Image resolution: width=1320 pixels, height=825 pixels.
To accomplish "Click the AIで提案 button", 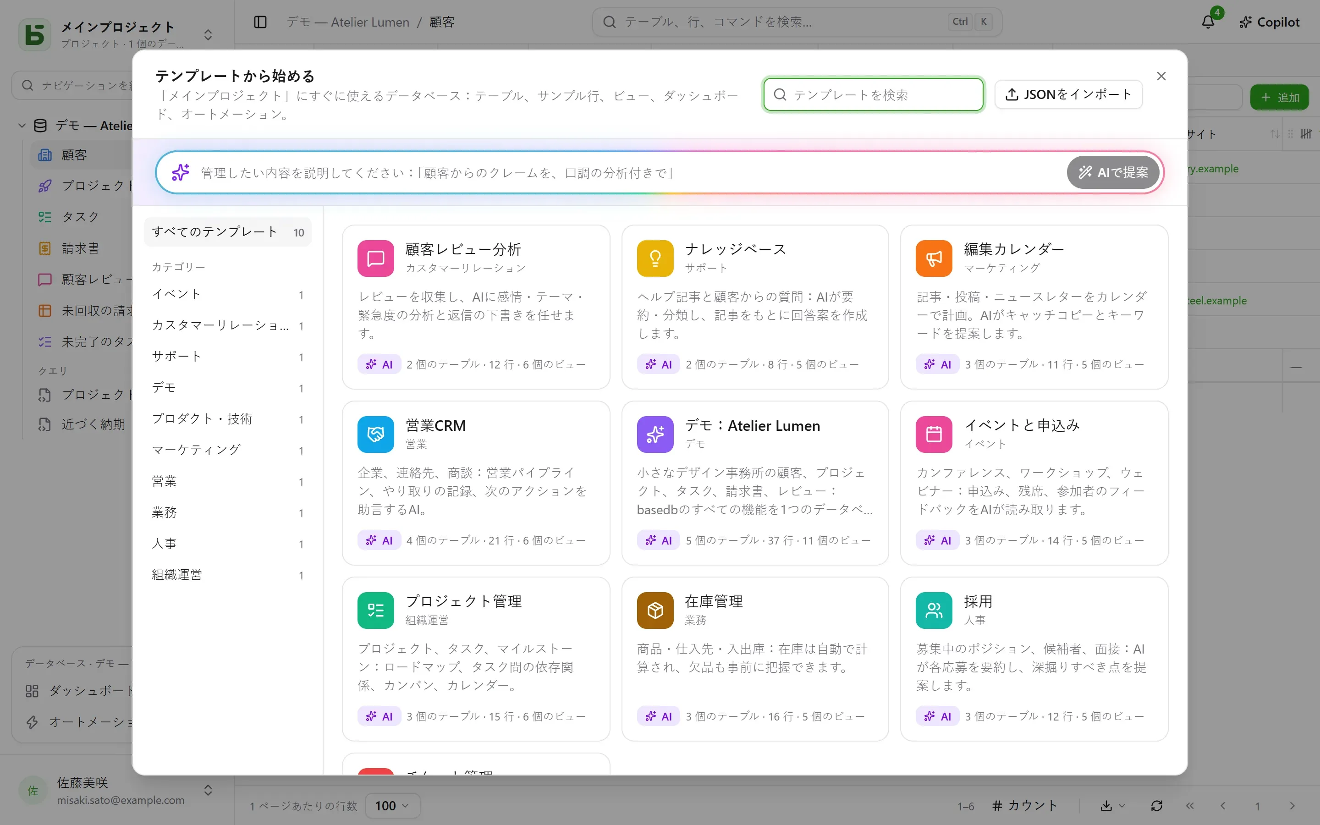I will tap(1113, 172).
